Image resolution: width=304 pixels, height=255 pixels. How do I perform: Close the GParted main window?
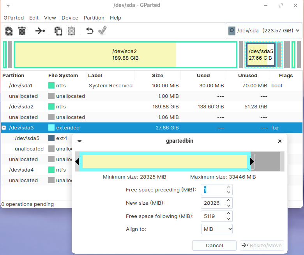click(x=295, y=5)
